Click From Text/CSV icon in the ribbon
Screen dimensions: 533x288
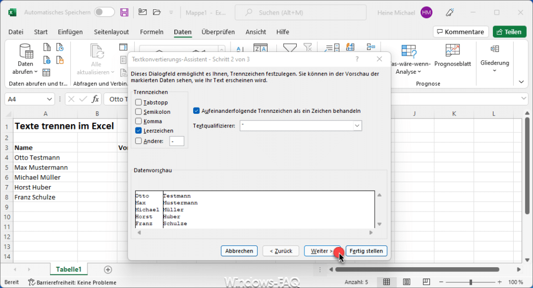tap(47, 47)
